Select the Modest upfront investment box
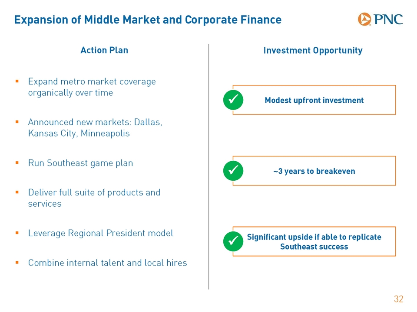The width and height of the screenshot is (417, 312). tap(314, 100)
